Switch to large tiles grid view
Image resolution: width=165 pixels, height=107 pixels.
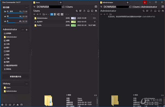coord(62,14)
